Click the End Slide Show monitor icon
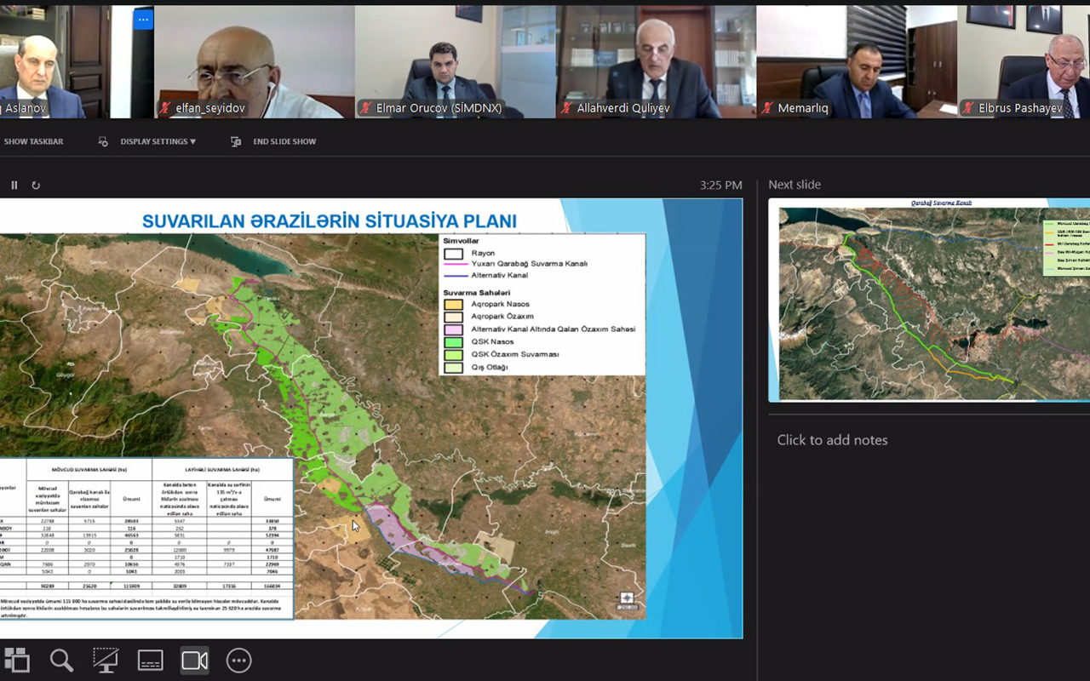This screenshot has width=1090, height=681. point(236,141)
